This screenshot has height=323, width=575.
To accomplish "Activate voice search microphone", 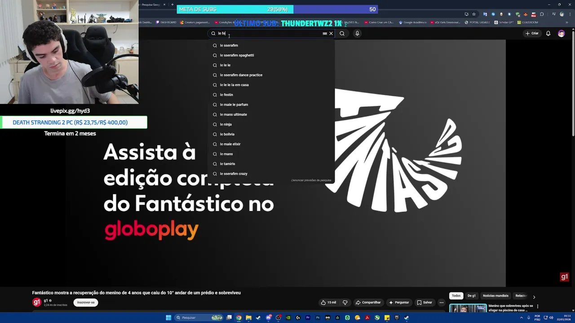I will coord(357,33).
